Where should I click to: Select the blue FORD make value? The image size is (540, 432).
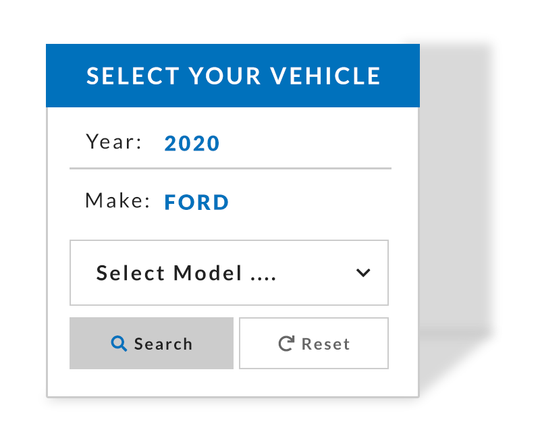(x=196, y=202)
